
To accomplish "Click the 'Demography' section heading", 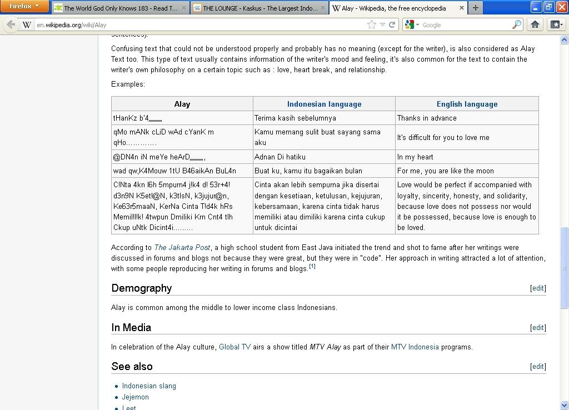I will [x=142, y=288].
